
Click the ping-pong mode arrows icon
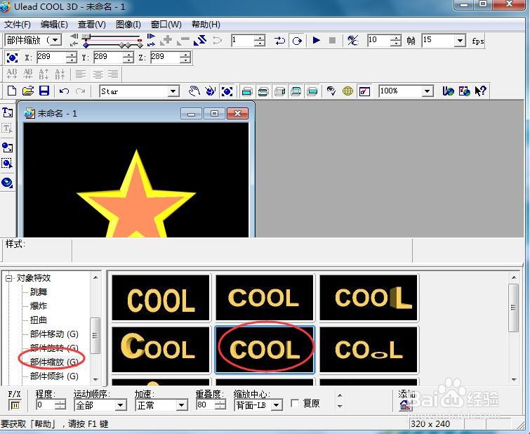(x=279, y=41)
